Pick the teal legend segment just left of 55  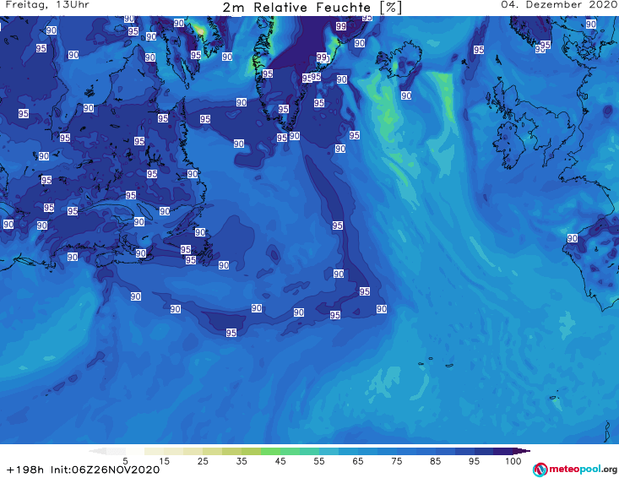pos(309,451)
